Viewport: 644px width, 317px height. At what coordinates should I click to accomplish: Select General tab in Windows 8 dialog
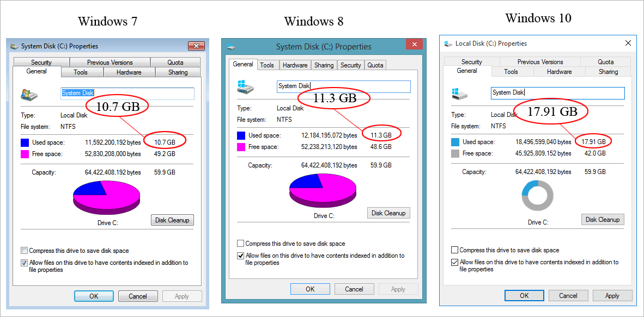[x=243, y=64]
